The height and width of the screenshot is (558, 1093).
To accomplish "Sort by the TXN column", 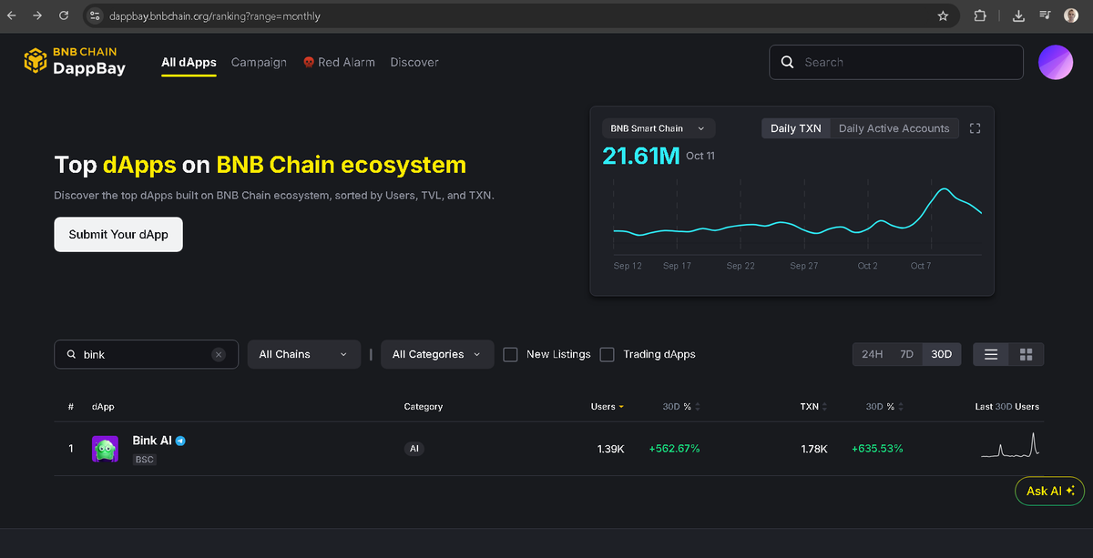I will [813, 407].
